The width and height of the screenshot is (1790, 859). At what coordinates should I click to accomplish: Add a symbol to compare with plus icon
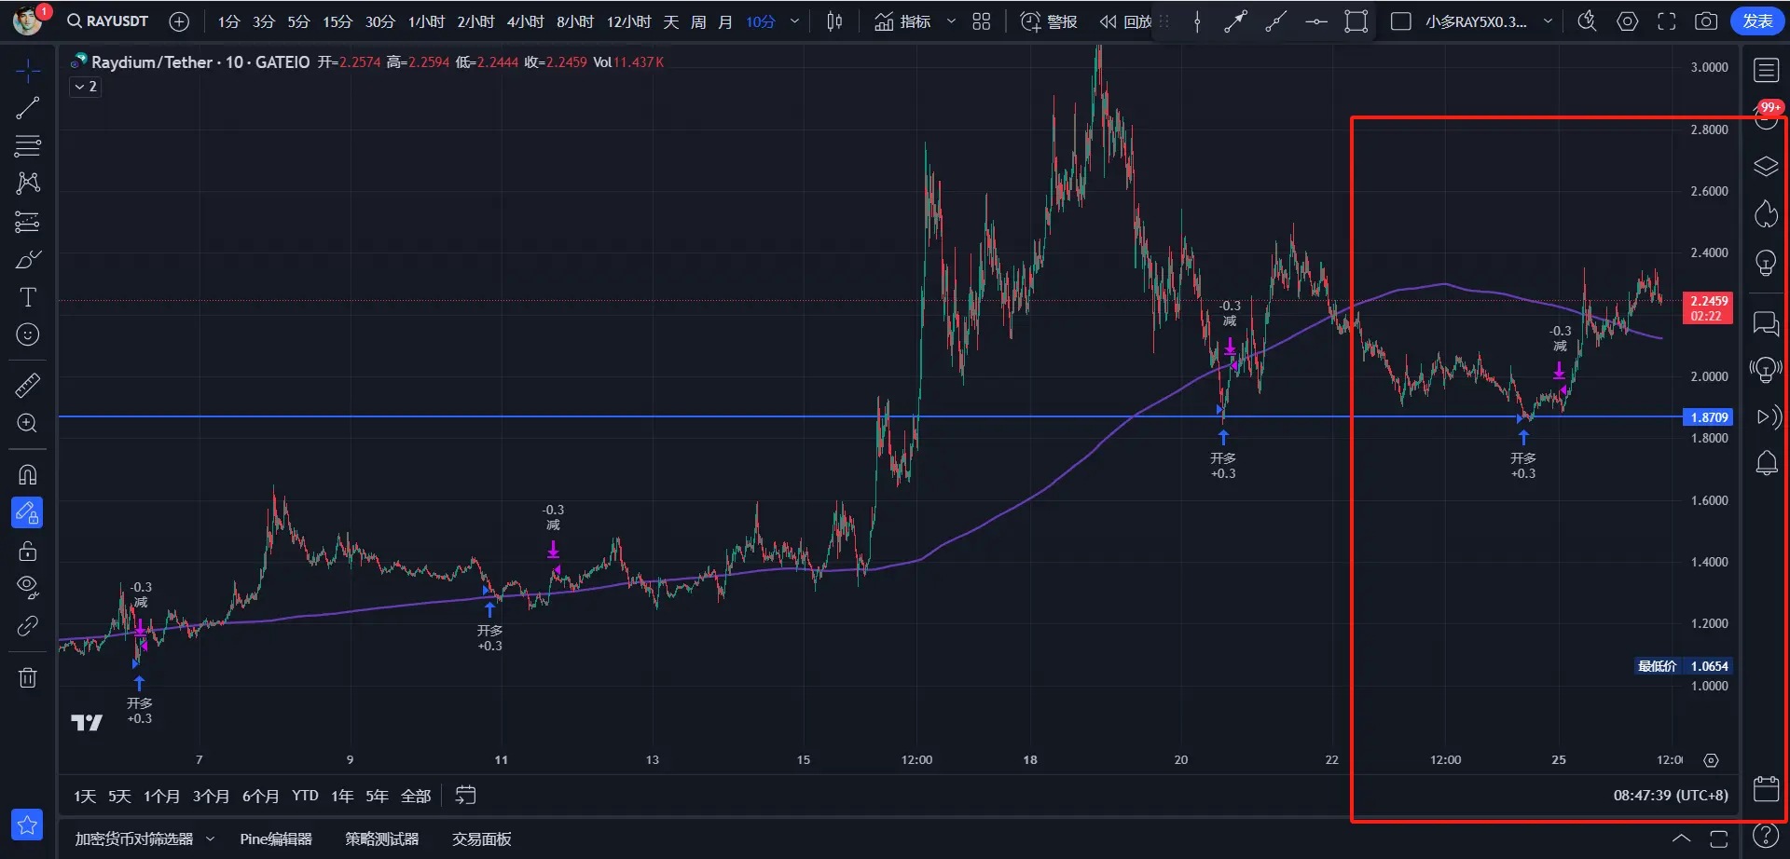(x=179, y=21)
